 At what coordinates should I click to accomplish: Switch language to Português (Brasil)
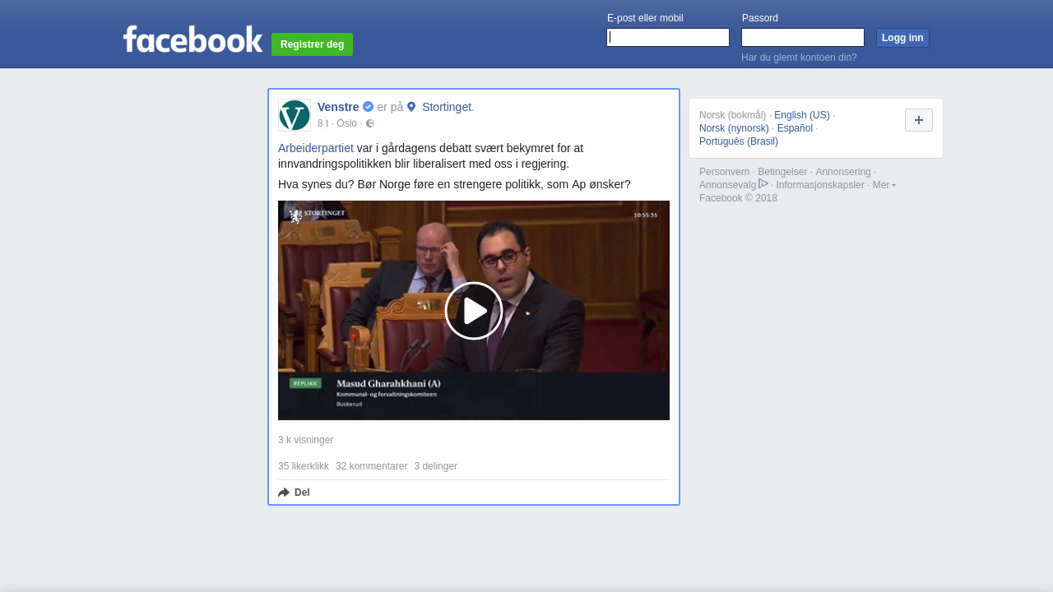(x=739, y=141)
